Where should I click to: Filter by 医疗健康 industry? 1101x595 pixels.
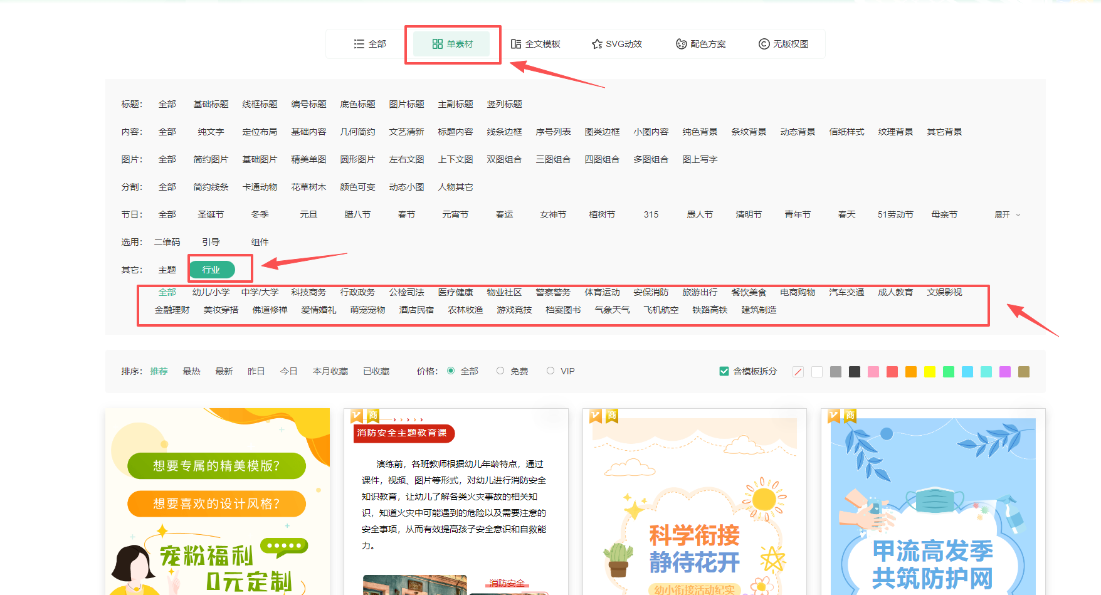coord(455,292)
